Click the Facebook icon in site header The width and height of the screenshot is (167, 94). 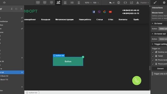tap(94, 12)
